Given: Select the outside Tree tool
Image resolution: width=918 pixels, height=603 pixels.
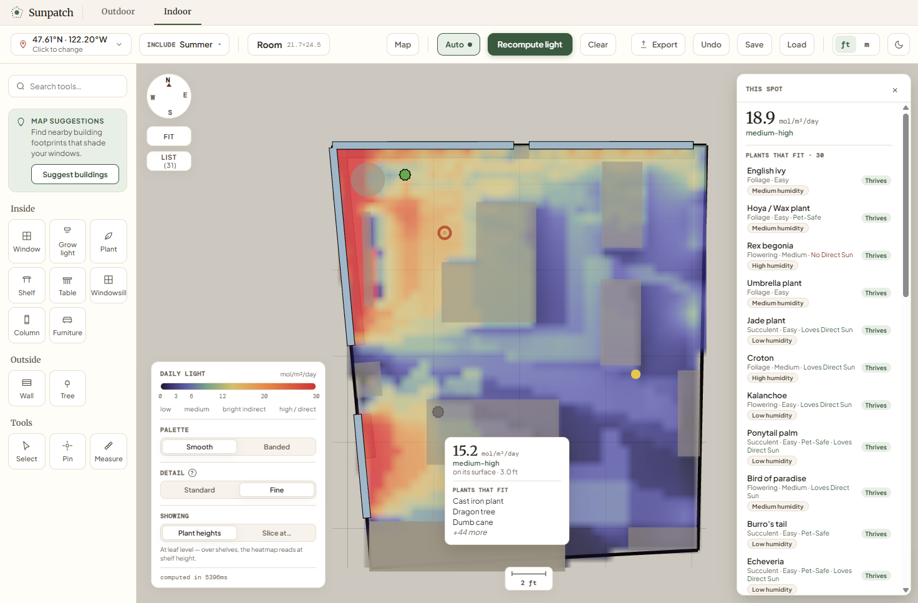Looking at the screenshot, I should pyautogui.click(x=67, y=388).
